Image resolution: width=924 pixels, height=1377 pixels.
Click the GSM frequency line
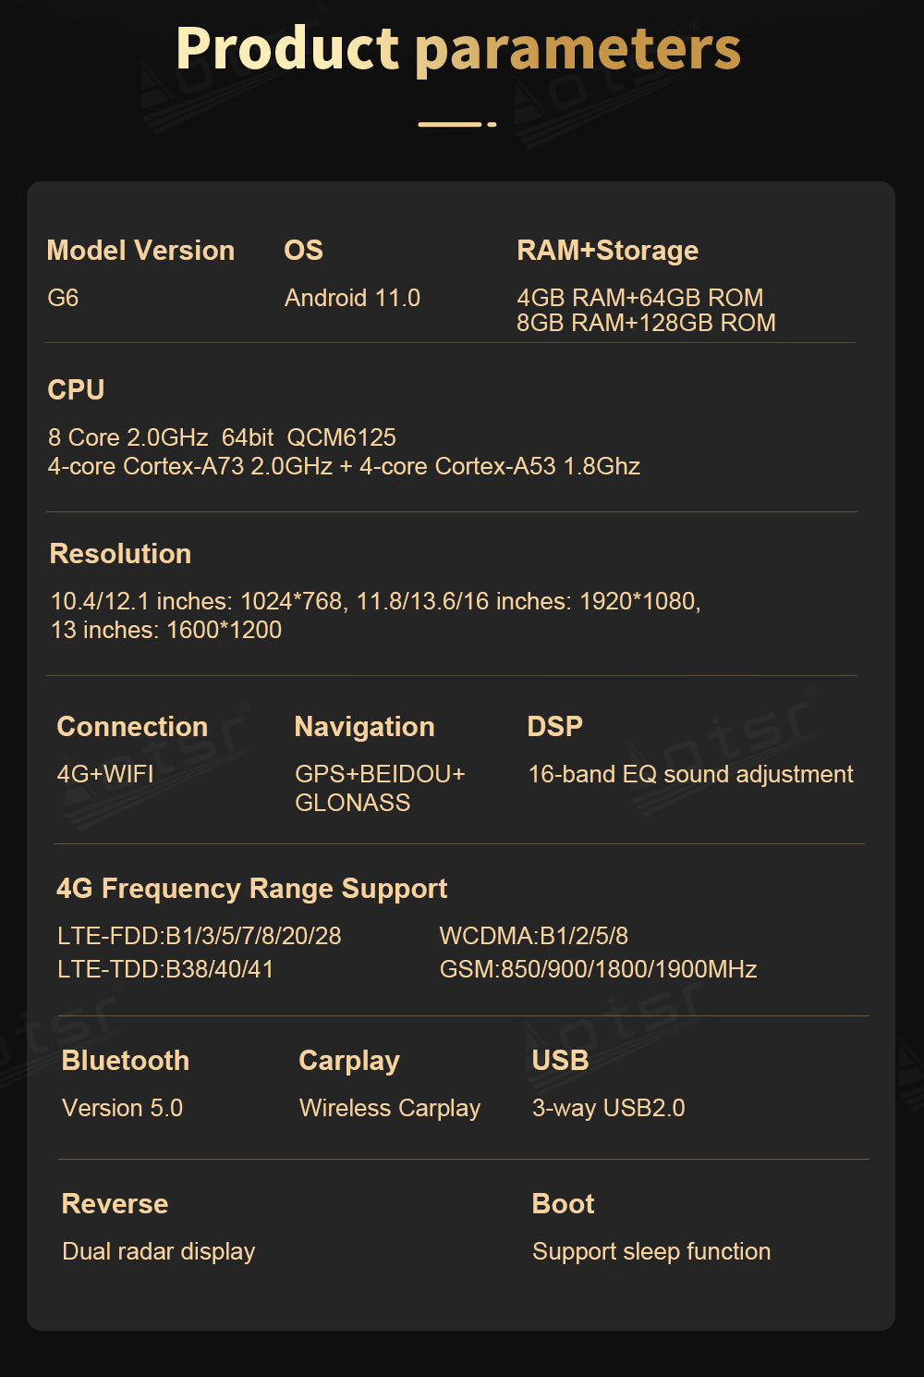(598, 969)
